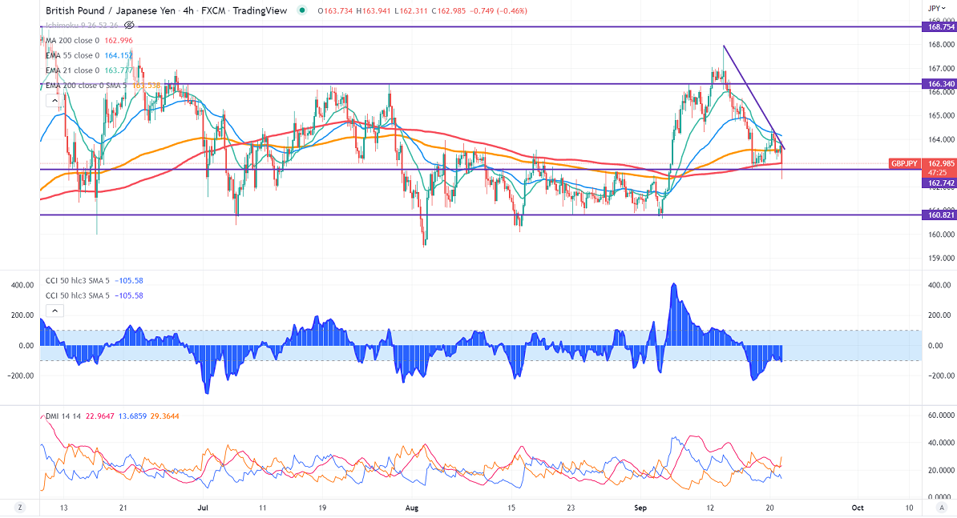The width and height of the screenshot is (957, 518).
Task: Click the MA 200 value 162.996
Action: 119,40
